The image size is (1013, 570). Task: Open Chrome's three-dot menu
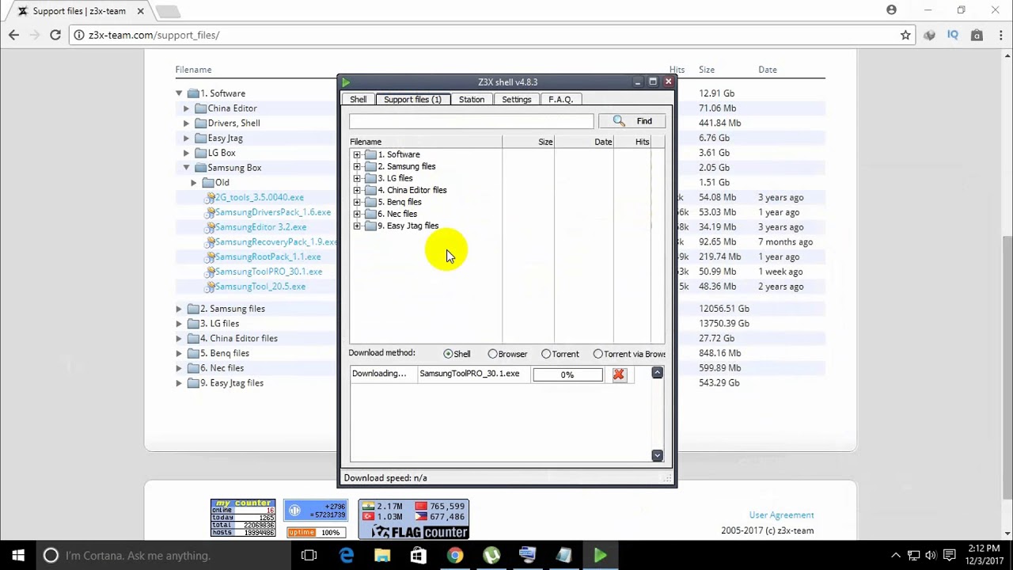click(x=1000, y=35)
